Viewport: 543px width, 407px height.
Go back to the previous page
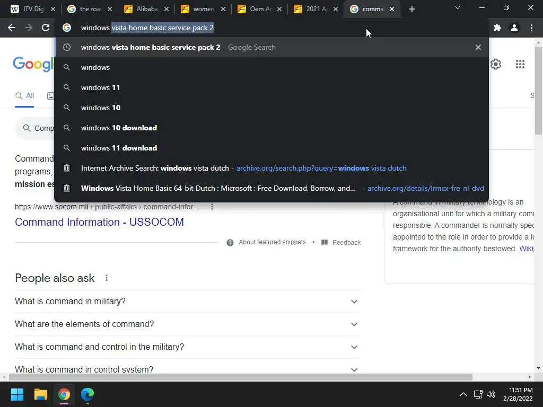click(12, 28)
